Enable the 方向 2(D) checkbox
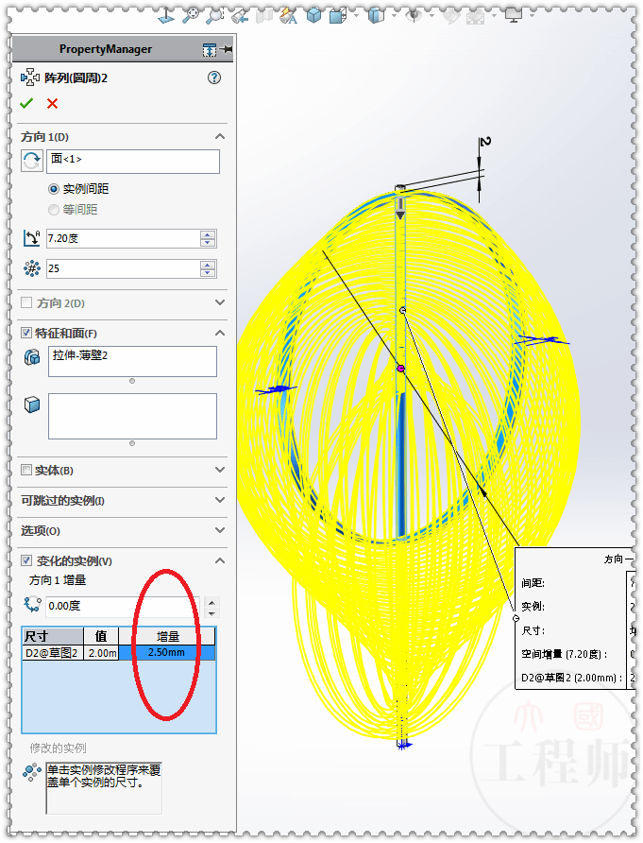Image resolution: width=643 pixels, height=843 pixels. coord(26,302)
